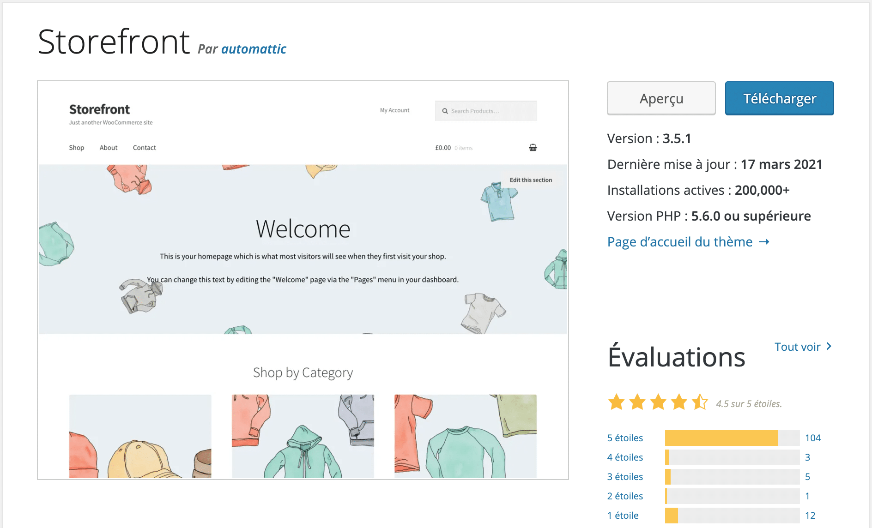
Task: Click the shopping basket icon in preview
Action: 533,148
